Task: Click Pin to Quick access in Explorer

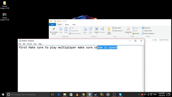Action: (54, 31)
